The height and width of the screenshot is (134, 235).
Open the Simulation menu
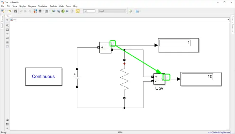point(43,6)
